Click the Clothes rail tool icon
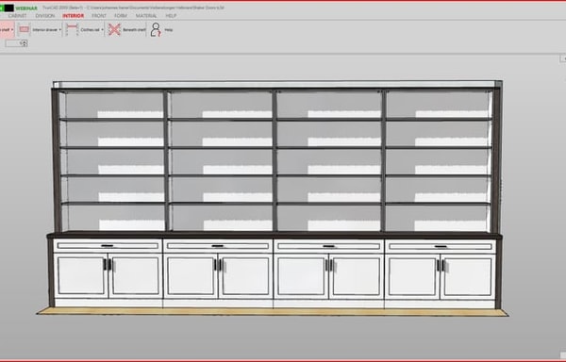This screenshot has height=362, width=566. (x=73, y=29)
